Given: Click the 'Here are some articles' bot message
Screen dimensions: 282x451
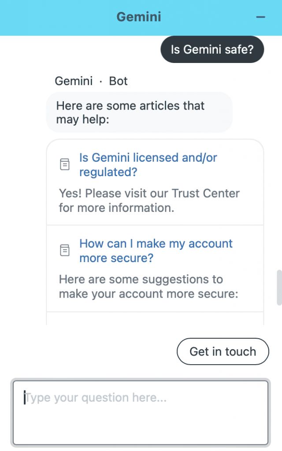Looking at the screenshot, I should coord(139,112).
